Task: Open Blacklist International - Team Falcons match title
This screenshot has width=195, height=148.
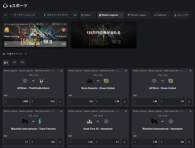Action: click(x=33, y=129)
